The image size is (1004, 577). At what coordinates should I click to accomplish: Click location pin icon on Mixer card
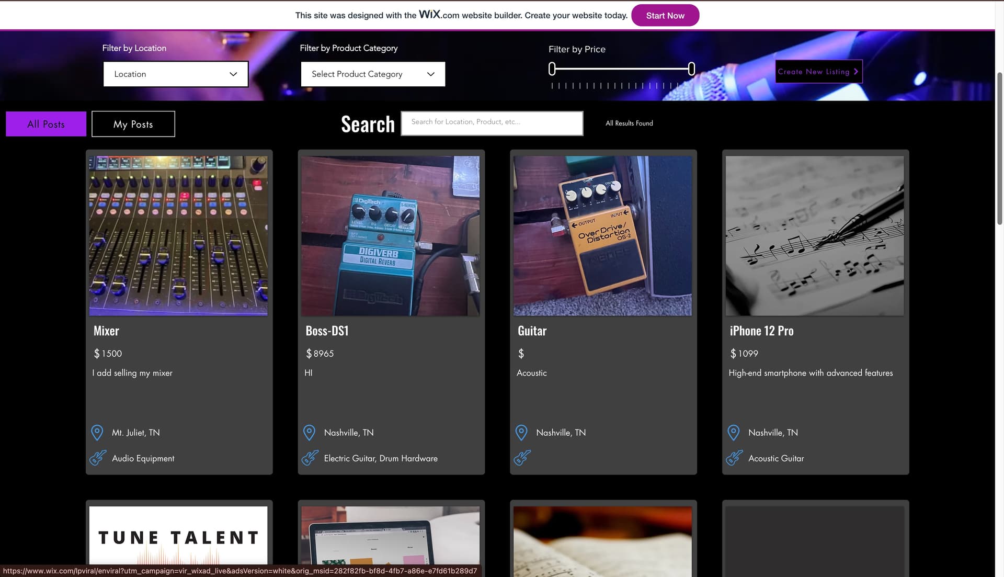pos(97,433)
